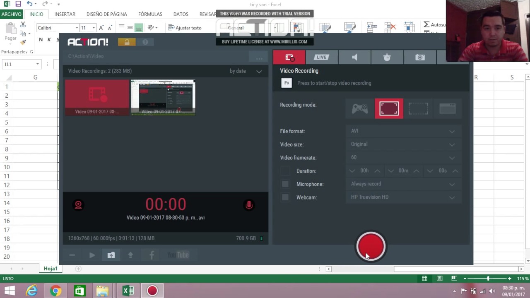Viewport: 530px width, 298px height.
Task: Open the ARCHIVO menu in Excel
Action: (11, 14)
